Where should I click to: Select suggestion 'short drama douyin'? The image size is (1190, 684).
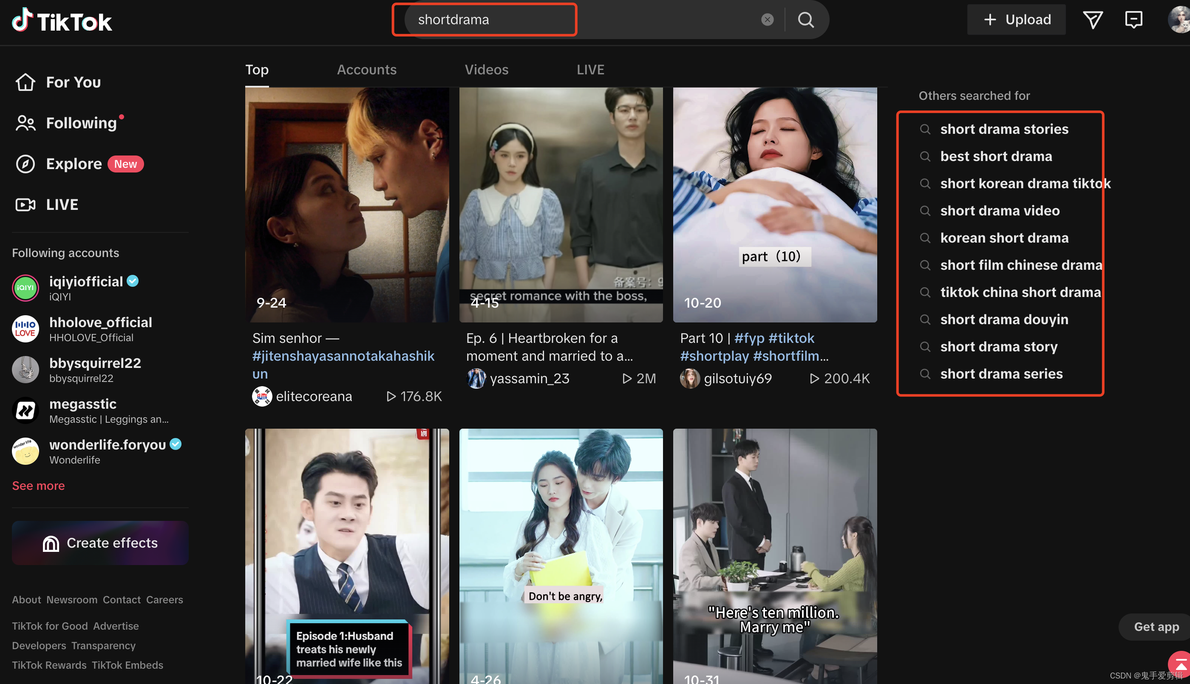click(1004, 319)
